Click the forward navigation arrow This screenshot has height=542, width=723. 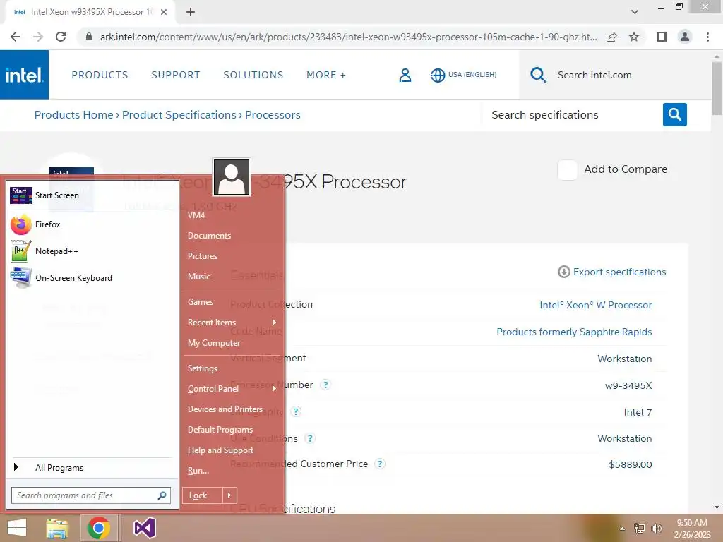38,37
